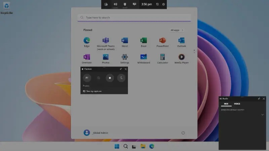Launch Microsoft Teams from pinned apps
Viewport: 269px width, 151px height.
pyautogui.click(x=106, y=44)
